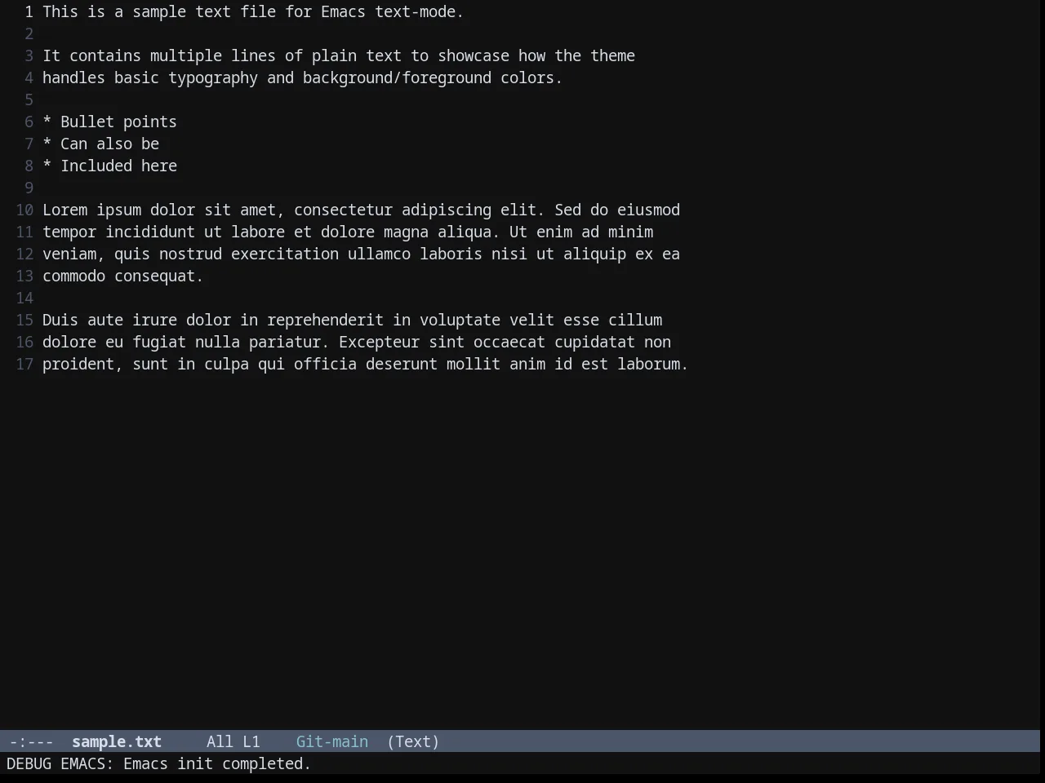The height and width of the screenshot is (783, 1045).
Task: Click line number 17 in the gutter
Action: click(24, 364)
